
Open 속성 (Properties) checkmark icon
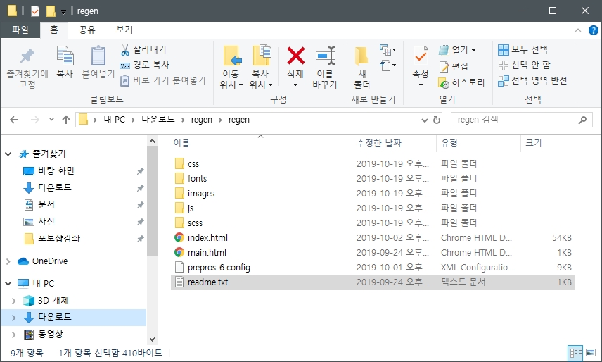click(x=421, y=56)
